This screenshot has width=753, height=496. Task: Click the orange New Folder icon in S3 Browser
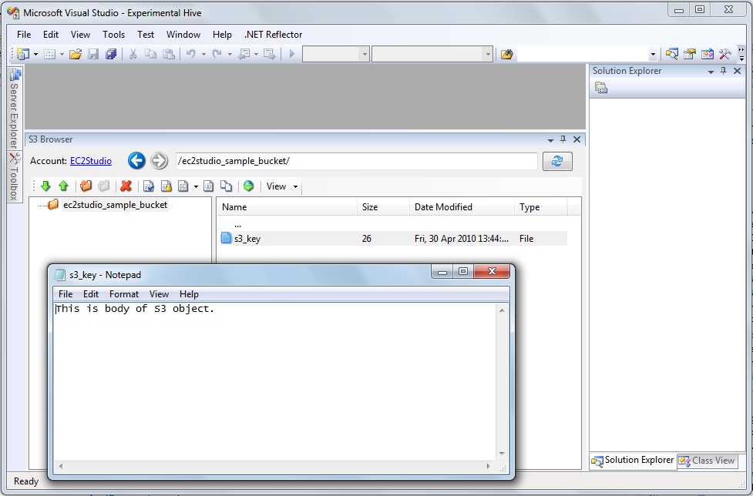[86, 186]
